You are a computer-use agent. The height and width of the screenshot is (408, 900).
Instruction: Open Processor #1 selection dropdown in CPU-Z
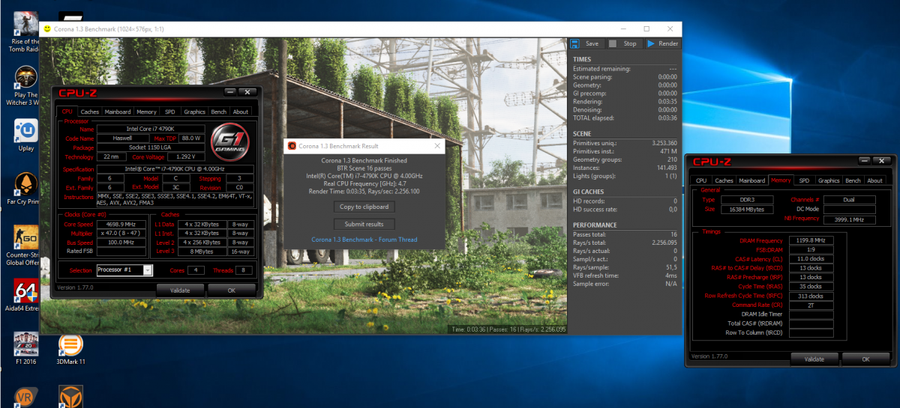(126, 270)
